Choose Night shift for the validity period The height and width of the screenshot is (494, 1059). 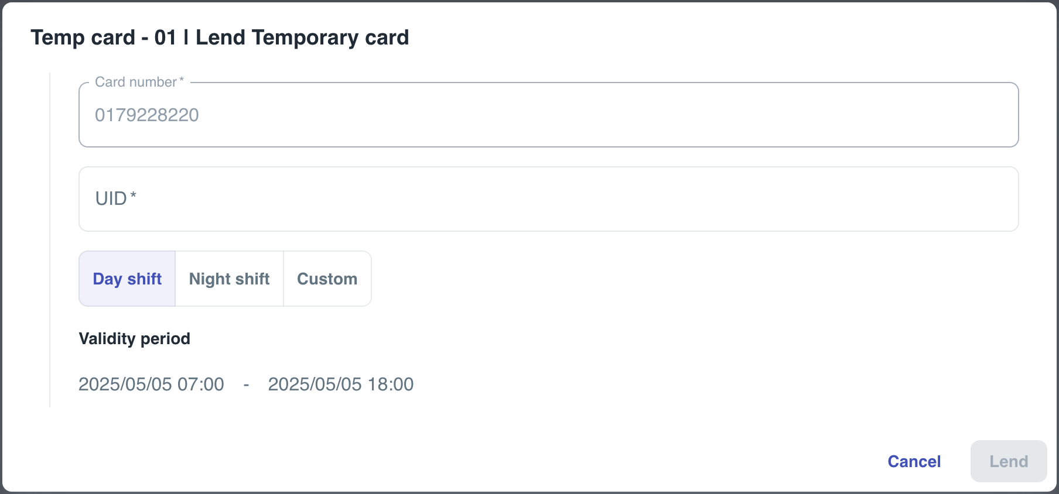coord(229,279)
